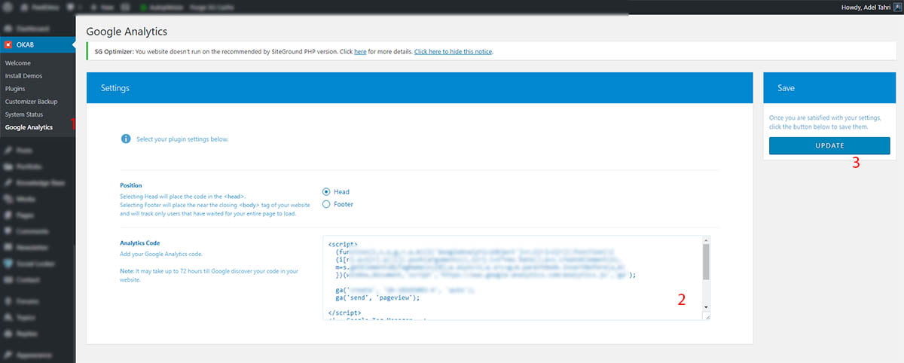Open the OKAB menu section
The image size is (904, 363).
(38, 46)
